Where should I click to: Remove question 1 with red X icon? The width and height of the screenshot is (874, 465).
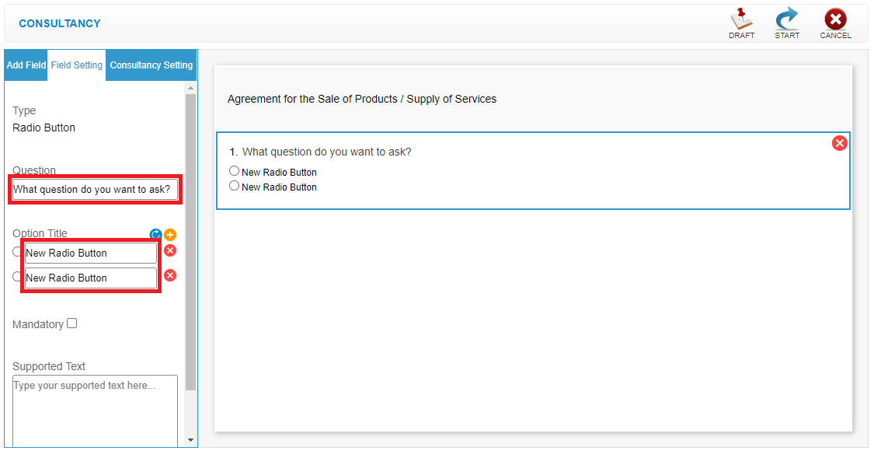pos(840,143)
